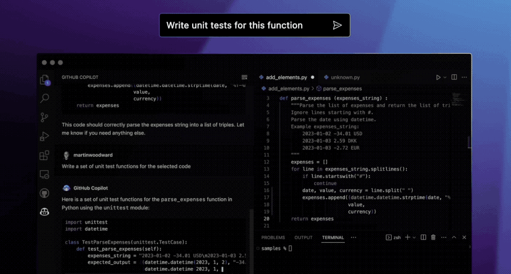Click 'continue' on editor line 15
Image resolution: width=511 pixels, height=274 pixels.
coord(325,183)
